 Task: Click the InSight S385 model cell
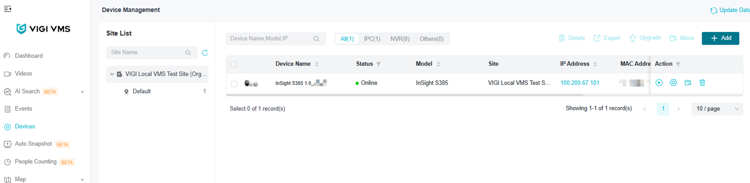click(432, 83)
